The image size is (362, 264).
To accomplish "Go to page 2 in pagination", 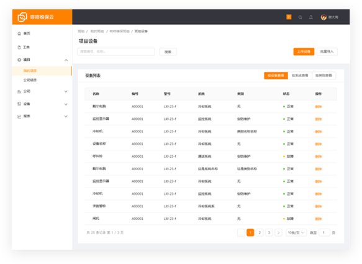I will [260, 232].
